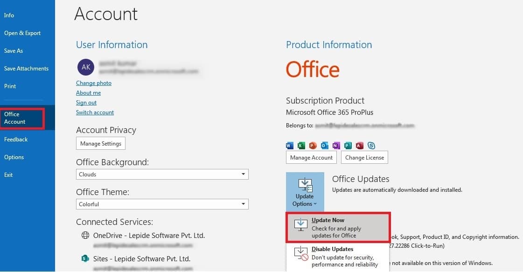Click the Sites - Lepide Software service name

click(x=142, y=259)
